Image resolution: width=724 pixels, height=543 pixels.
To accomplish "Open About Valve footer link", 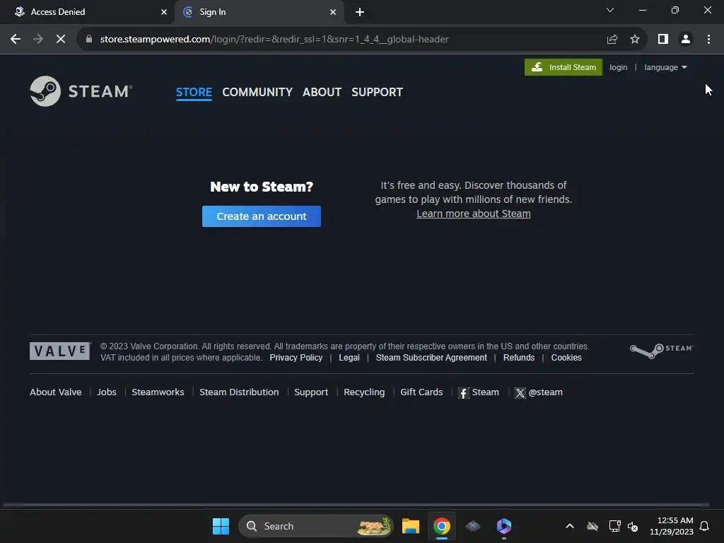I will 55,392.
